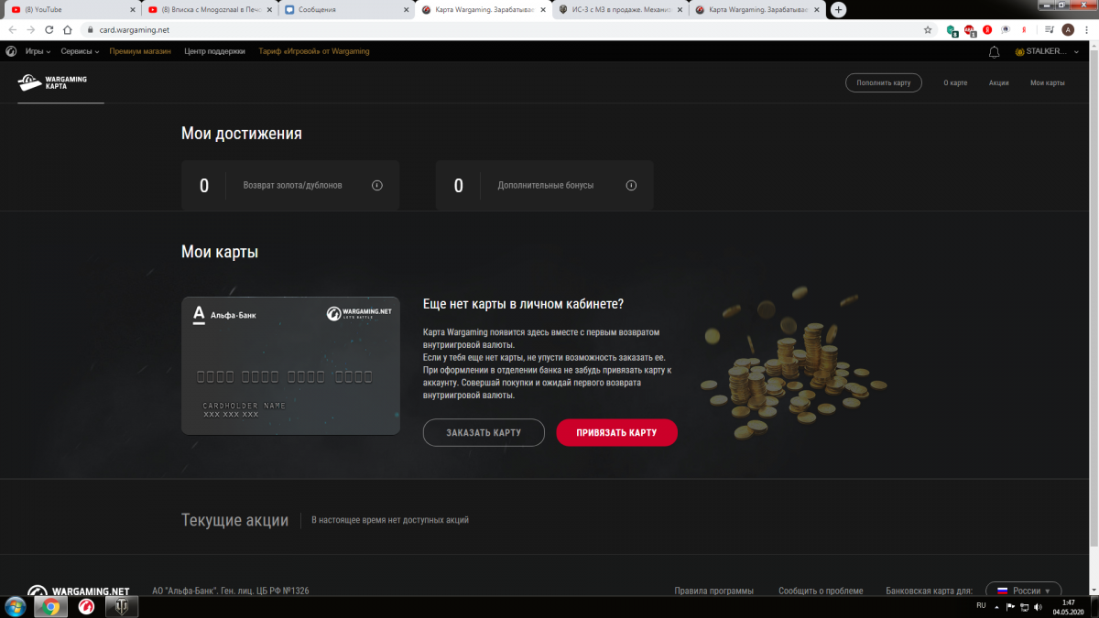Click ЗАКАЗАТЬ КАРТУ button
This screenshot has height=618, width=1099.
pyautogui.click(x=484, y=432)
